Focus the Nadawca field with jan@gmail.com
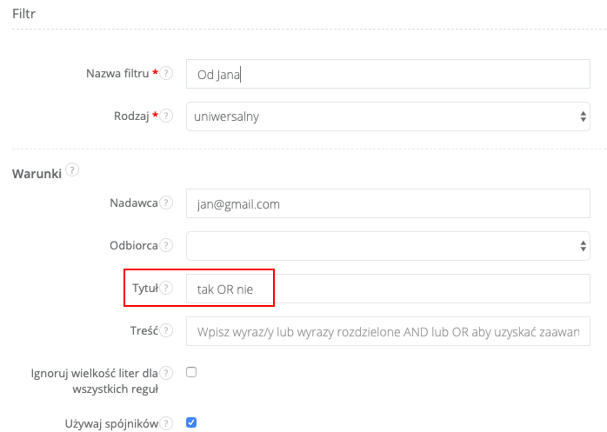 click(388, 204)
